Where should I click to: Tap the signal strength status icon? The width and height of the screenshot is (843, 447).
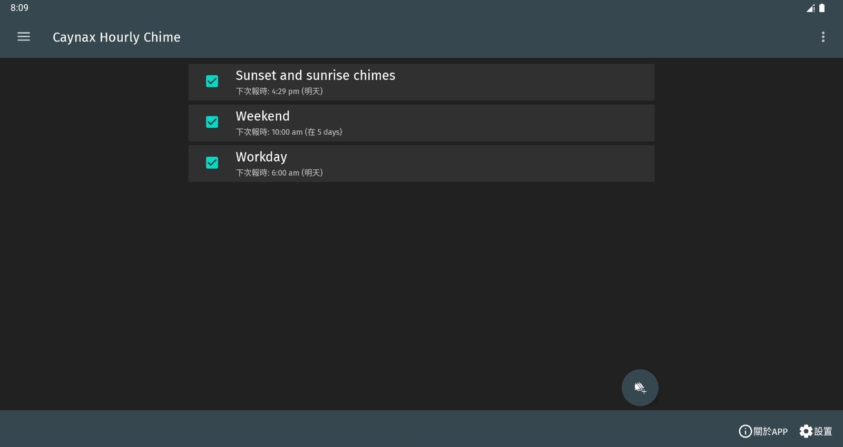[x=810, y=8]
